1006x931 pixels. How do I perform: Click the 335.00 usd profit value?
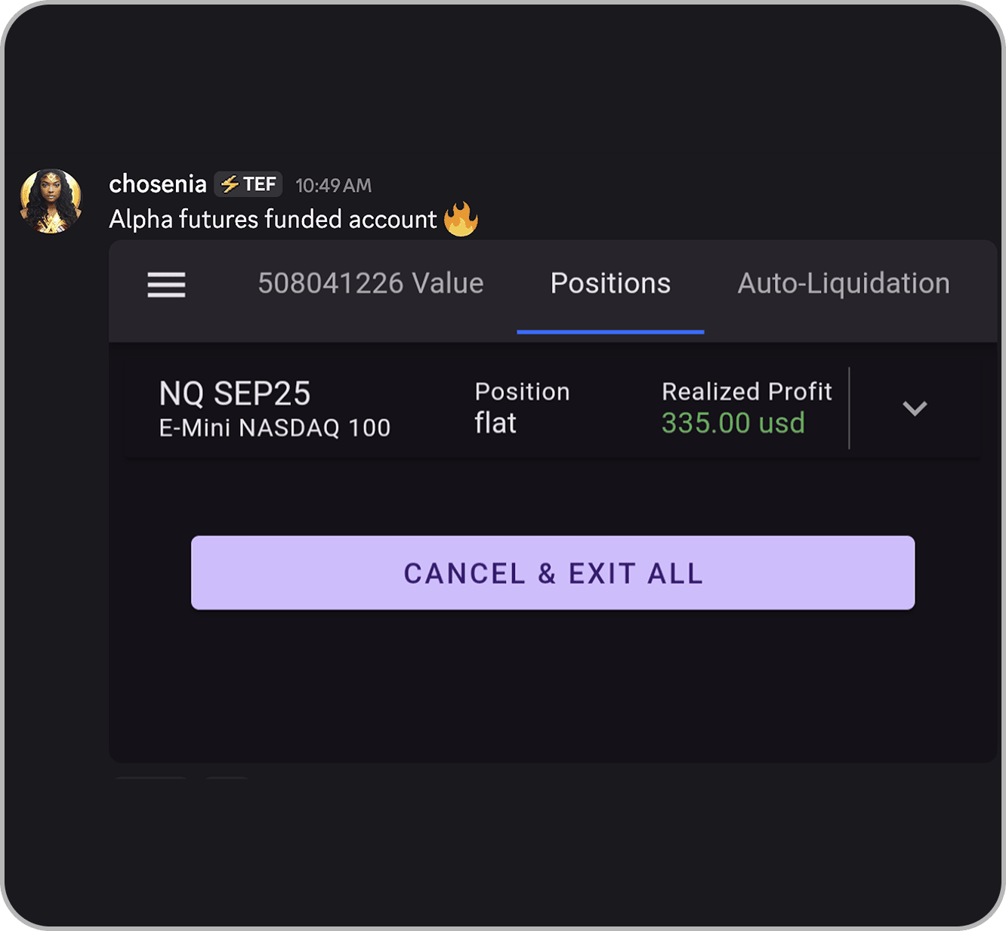coord(733,424)
